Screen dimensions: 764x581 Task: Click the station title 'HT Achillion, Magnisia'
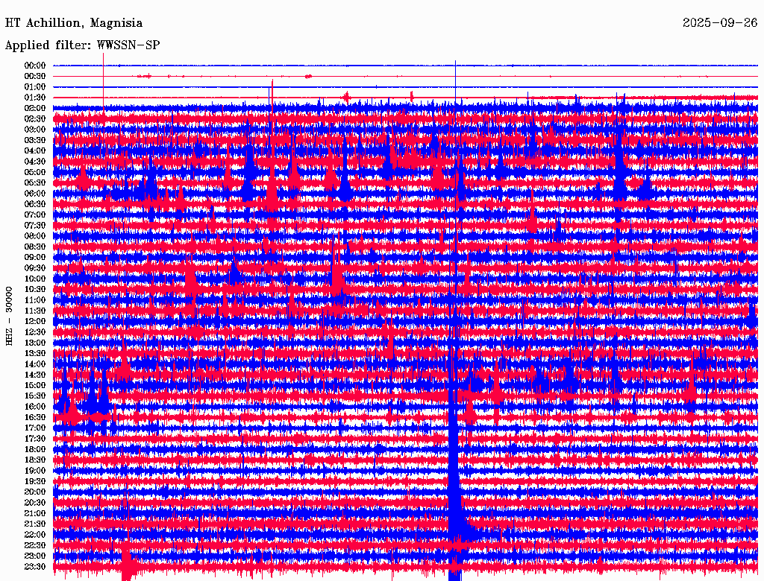(74, 23)
